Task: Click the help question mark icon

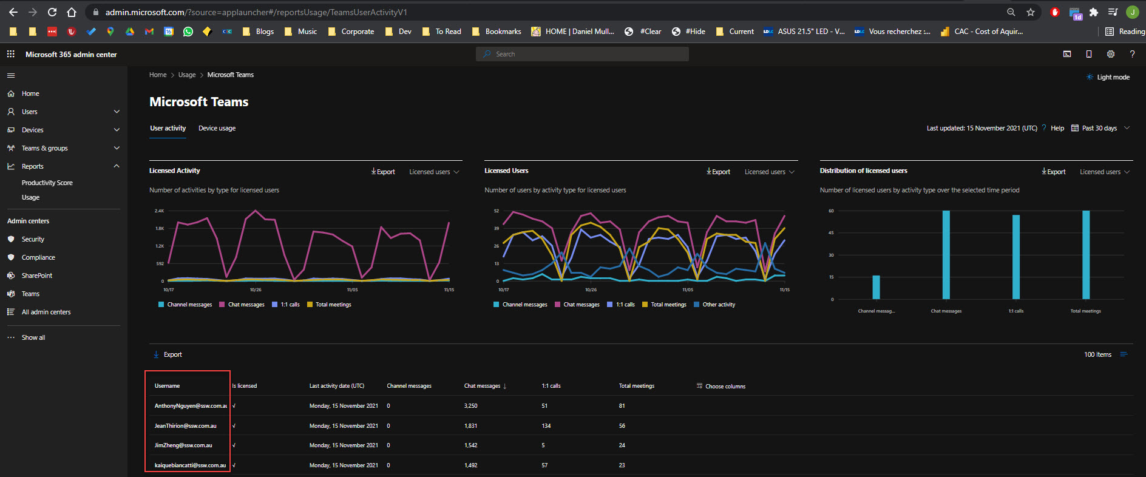Action: click(x=1132, y=54)
